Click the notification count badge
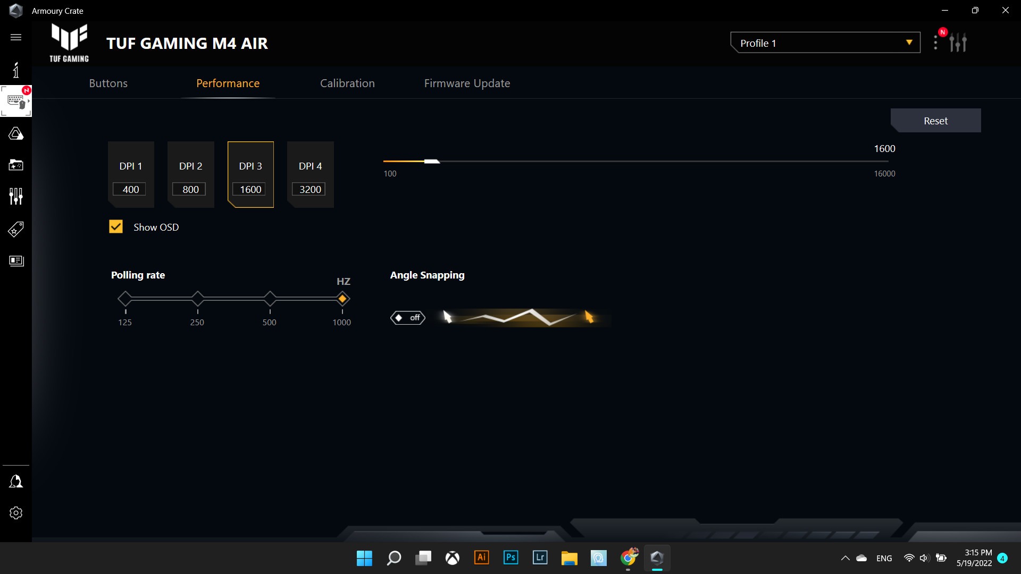 [1002, 558]
